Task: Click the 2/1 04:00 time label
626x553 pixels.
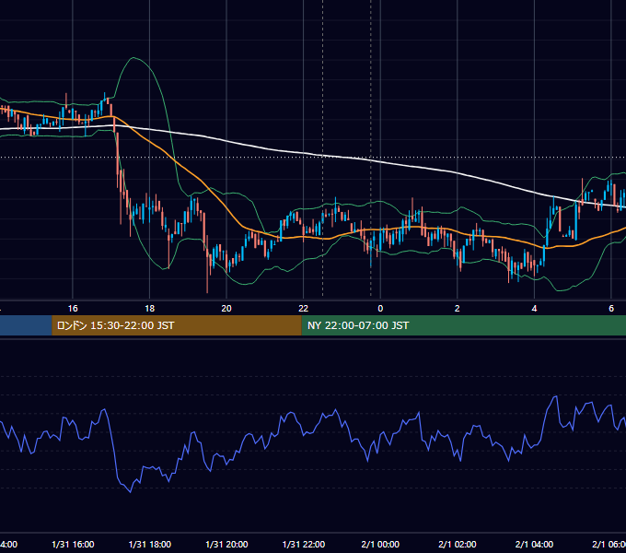Action: click(x=534, y=544)
